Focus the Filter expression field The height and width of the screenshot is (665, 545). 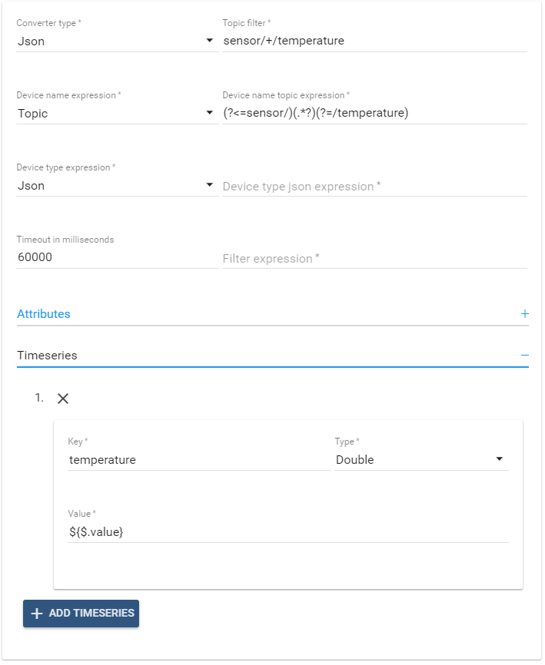click(374, 259)
